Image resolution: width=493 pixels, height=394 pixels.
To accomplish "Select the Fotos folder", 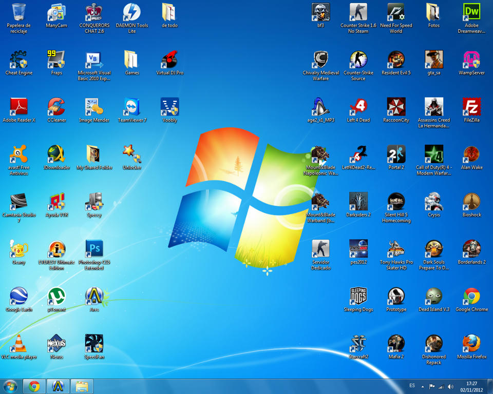I will [433, 12].
